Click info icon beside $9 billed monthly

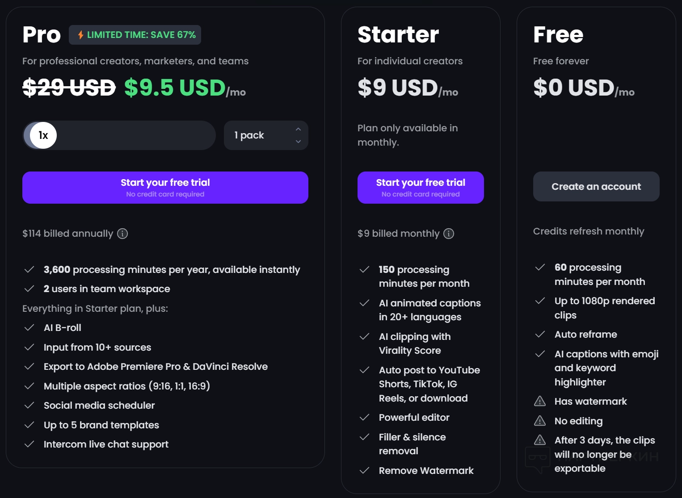449,234
